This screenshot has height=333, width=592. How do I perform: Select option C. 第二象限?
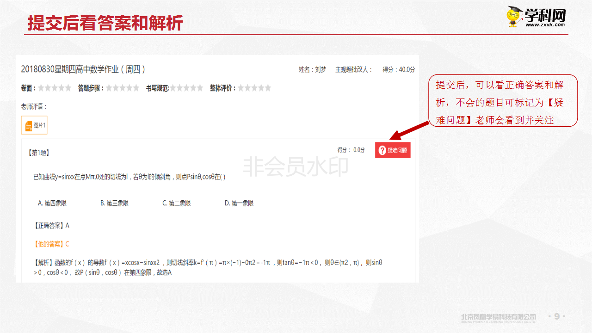click(176, 203)
